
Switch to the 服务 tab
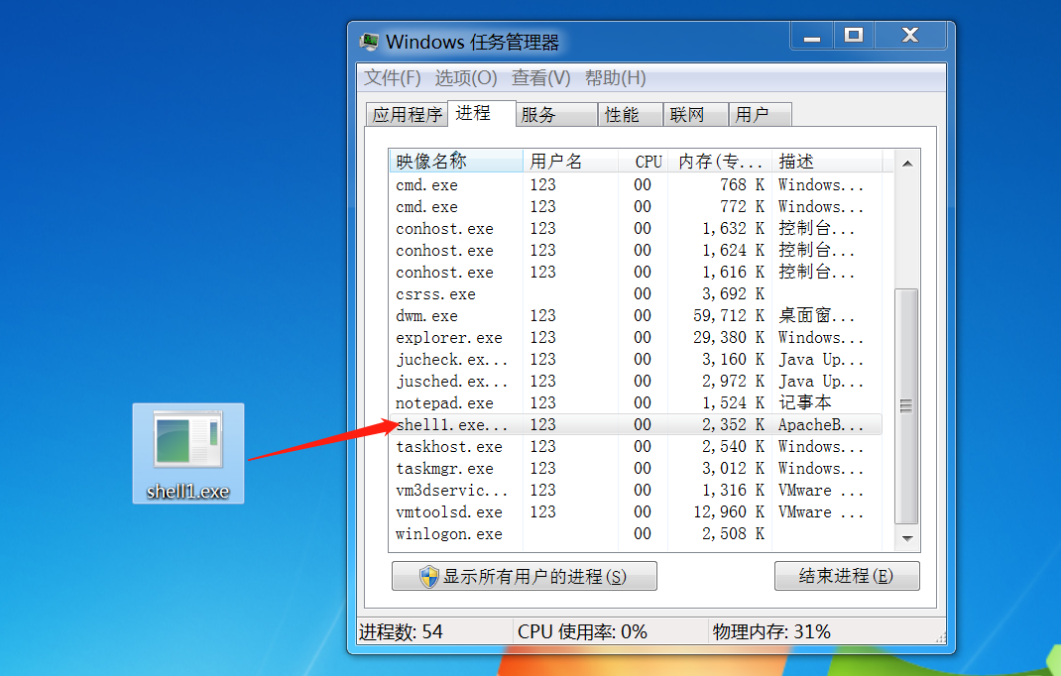click(x=556, y=114)
